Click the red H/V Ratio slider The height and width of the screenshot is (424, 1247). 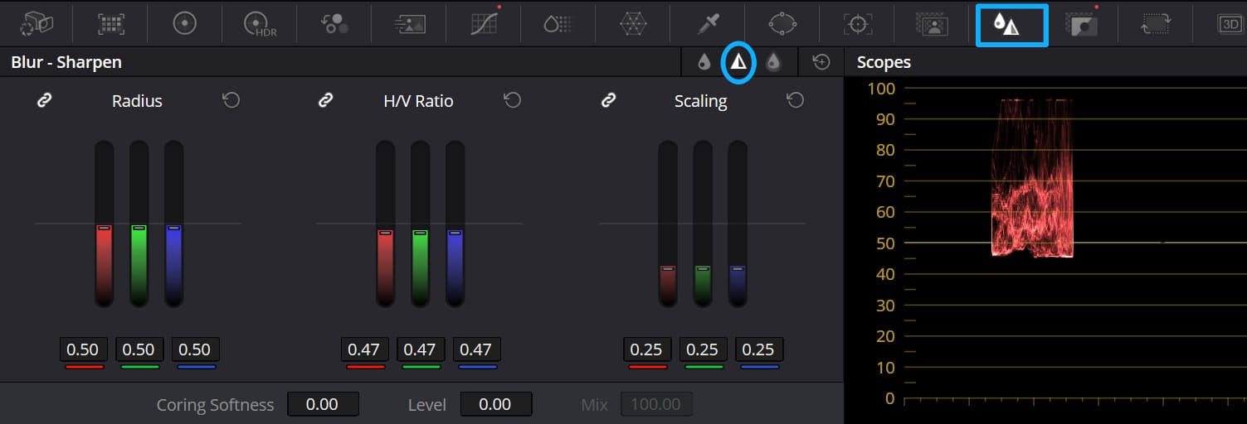pyautogui.click(x=385, y=224)
